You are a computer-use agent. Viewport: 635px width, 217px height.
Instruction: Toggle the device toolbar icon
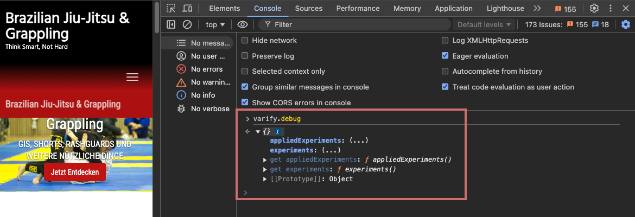coord(187,8)
